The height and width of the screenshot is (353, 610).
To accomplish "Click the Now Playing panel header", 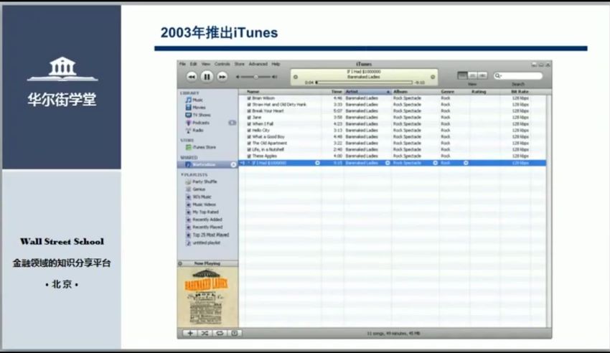I will [x=207, y=263].
